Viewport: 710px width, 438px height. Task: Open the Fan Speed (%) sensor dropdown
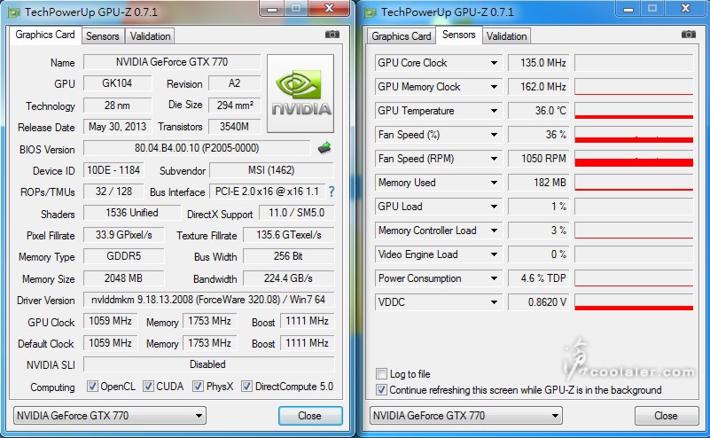[494, 135]
